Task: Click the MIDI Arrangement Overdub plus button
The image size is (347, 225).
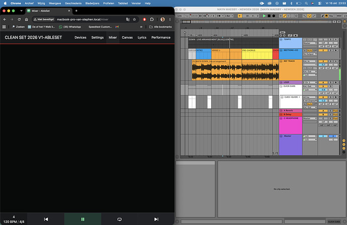Action: click(x=281, y=16)
